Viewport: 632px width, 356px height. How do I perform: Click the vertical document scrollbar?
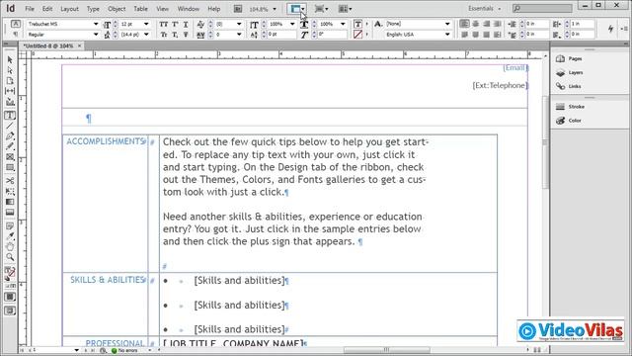[x=545, y=142]
